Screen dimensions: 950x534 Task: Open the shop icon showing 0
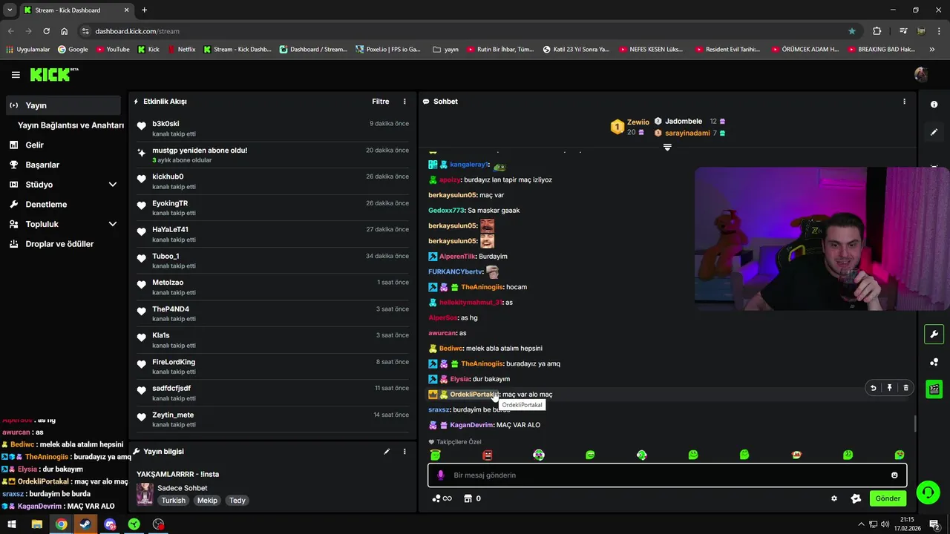(x=472, y=498)
